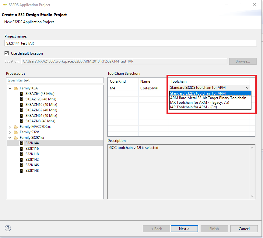The image size is (263, 238).
Task: Click the SKEAZN64 processor chip icon
Action: click(21, 116)
